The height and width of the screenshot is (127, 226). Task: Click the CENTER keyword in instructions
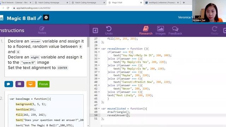click(63, 68)
